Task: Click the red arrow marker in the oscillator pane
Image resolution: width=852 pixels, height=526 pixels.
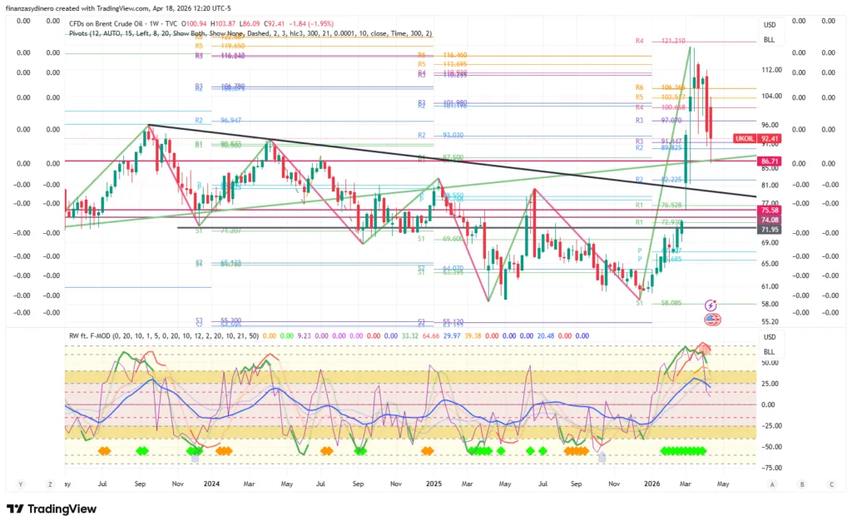Action: pos(702,346)
